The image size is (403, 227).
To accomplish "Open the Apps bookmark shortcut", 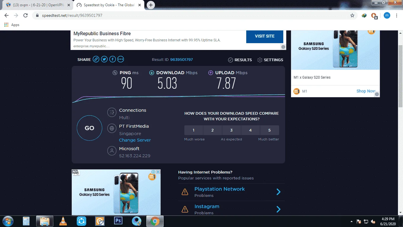I will 12,25.
